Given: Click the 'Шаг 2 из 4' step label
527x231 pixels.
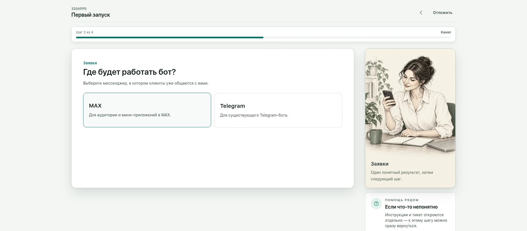Looking at the screenshot, I should coord(85,32).
